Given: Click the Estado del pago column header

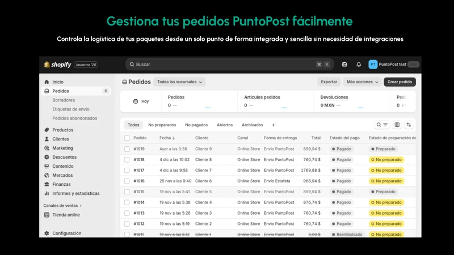Looking at the screenshot, I should pyautogui.click(x=344, y=138).
